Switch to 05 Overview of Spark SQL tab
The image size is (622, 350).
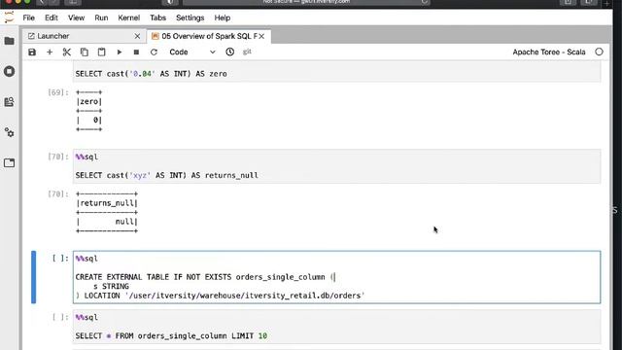point(209,36)
